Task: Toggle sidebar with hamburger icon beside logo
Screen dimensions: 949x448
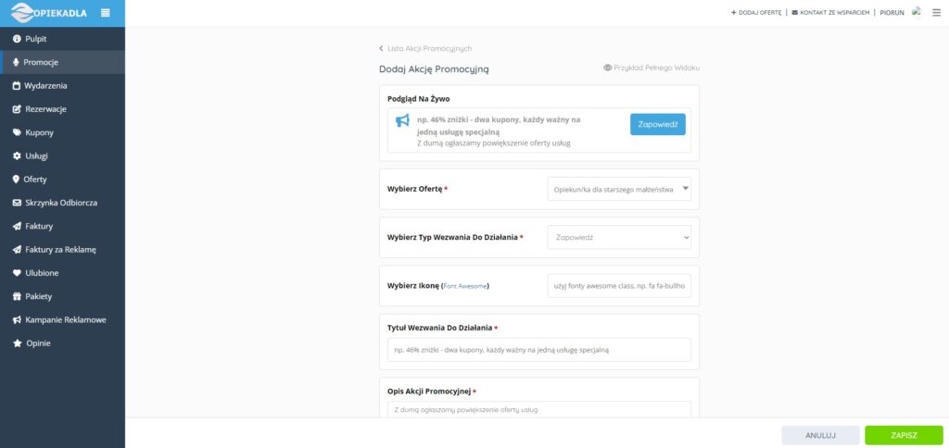Action: (106, 12)
